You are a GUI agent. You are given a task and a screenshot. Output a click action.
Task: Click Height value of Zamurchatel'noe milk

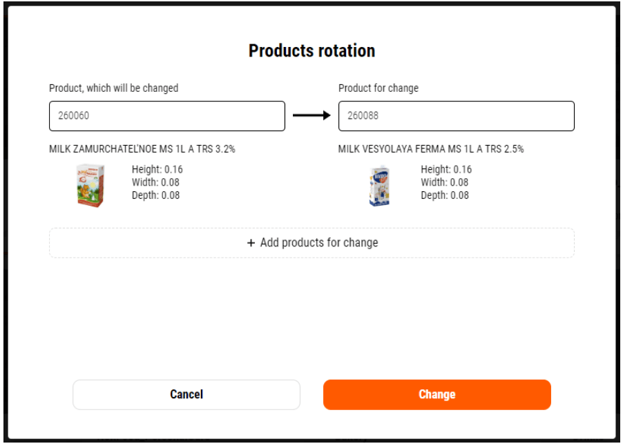(173, 169)
